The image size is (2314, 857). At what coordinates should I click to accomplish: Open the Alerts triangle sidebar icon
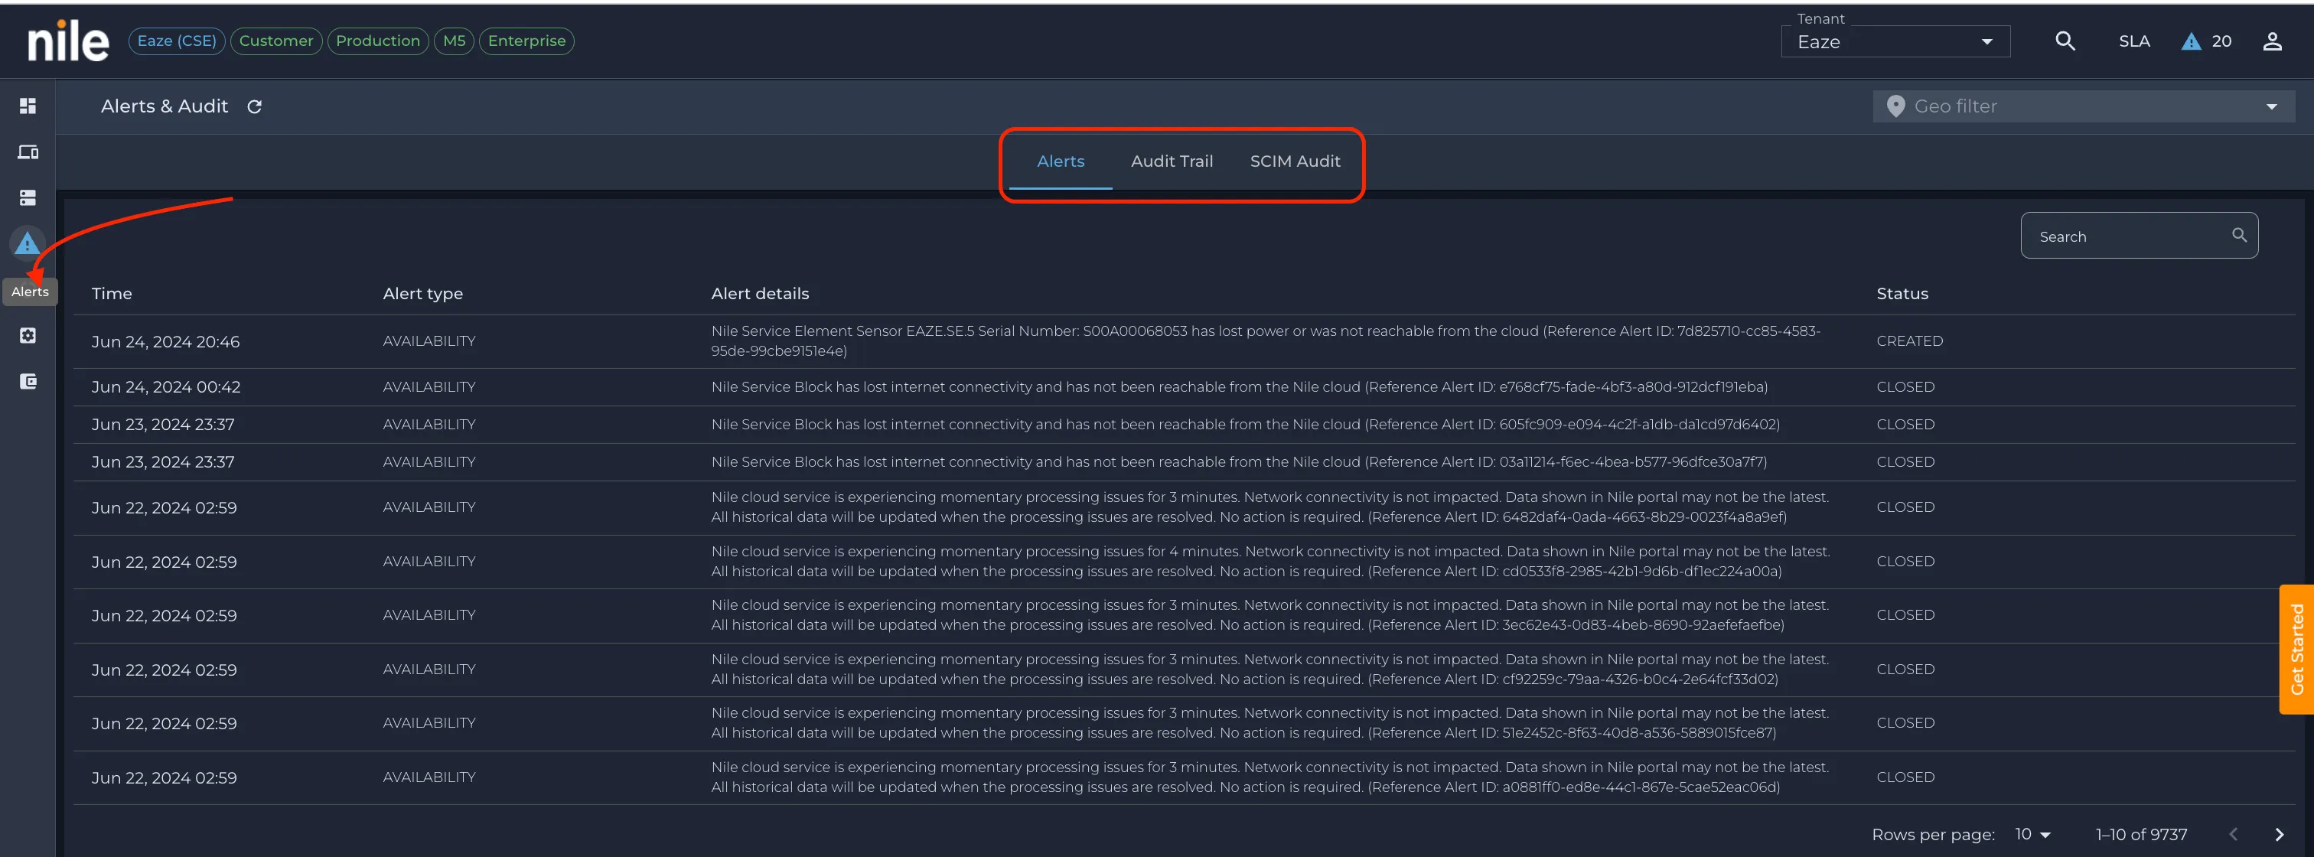click(x=28, y=243)
